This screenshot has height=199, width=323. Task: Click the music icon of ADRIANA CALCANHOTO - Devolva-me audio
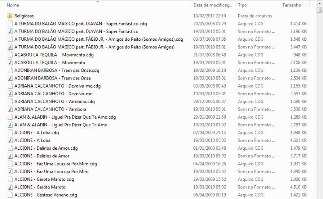(x=10, y=94)
